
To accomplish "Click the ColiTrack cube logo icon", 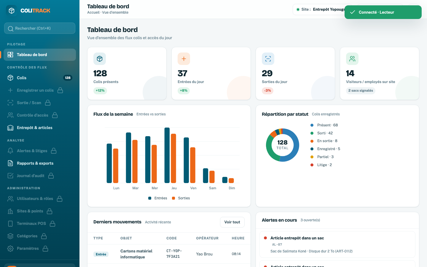I will 12,11.
